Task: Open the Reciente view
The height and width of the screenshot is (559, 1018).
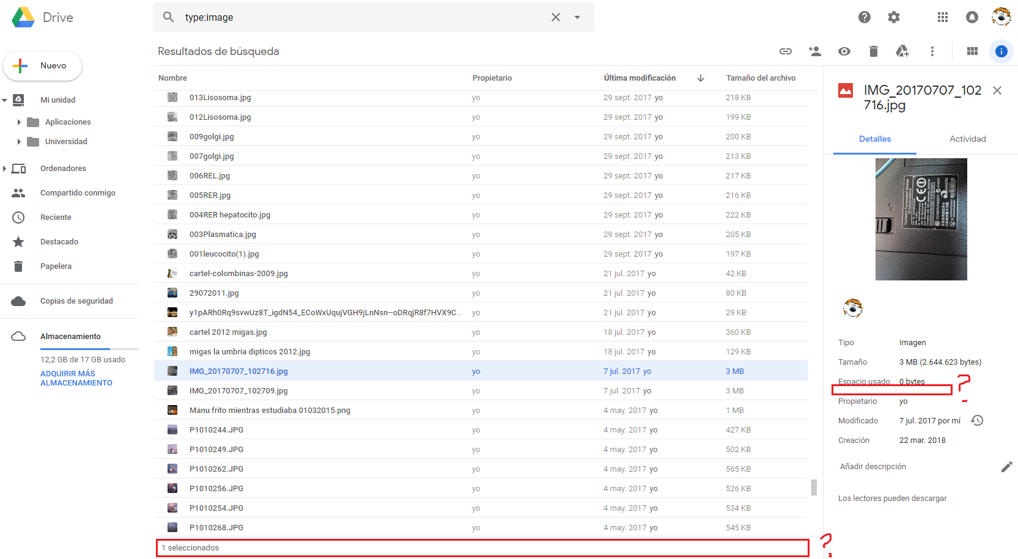Action: [x=56, y=217]
